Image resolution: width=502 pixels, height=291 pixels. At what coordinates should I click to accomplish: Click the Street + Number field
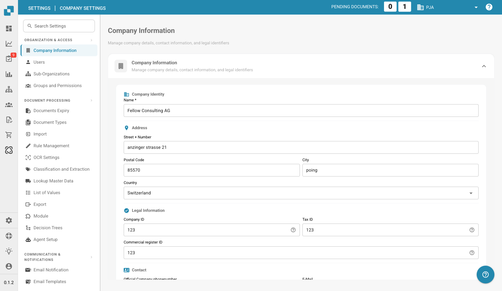301,147
